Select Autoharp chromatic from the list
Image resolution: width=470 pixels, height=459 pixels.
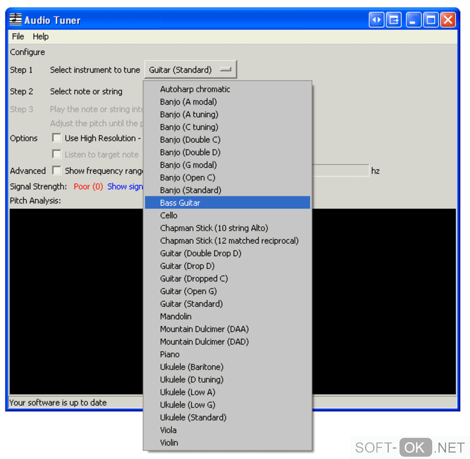tap(228, 89)
